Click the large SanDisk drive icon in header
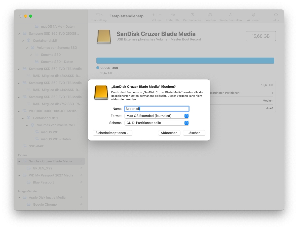Screen dimensions: 298x229 click(104, 37)
